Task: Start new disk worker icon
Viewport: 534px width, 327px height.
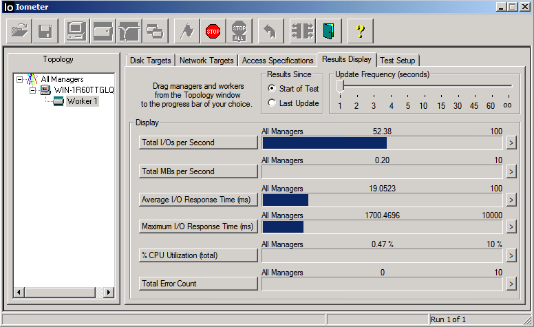Action: click(103, 32)
